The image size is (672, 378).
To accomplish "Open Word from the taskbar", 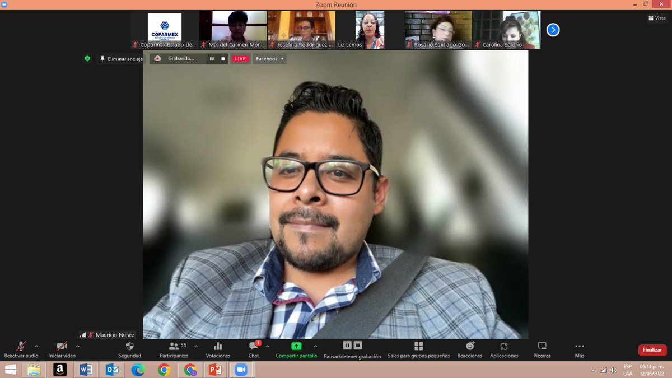I will click(x=86, y=370).
